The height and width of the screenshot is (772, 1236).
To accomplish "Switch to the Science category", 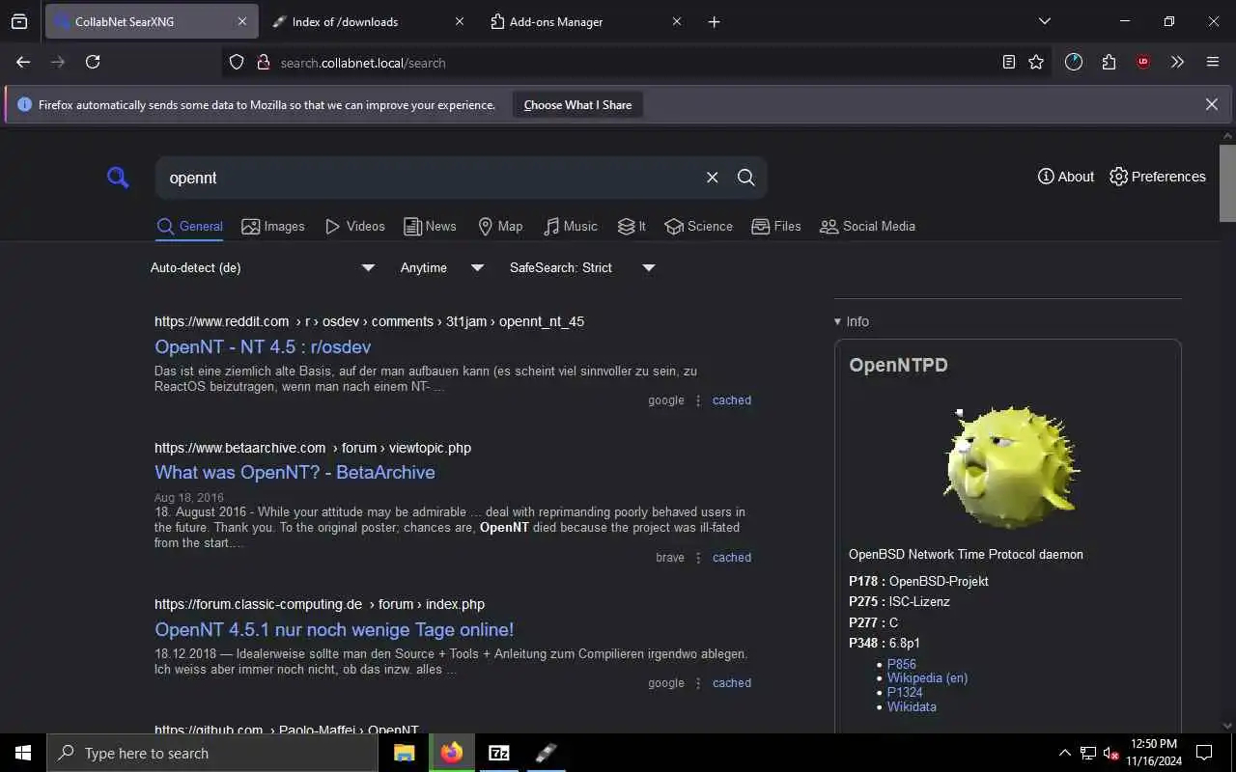I will point(698,227).
